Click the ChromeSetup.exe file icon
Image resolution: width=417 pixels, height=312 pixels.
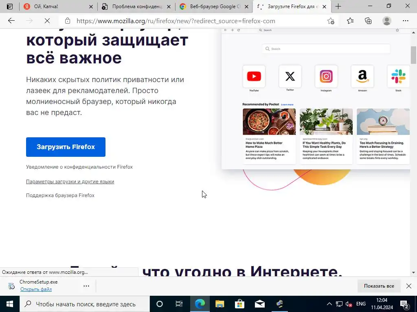pyautogui.click(x=11, y=286)
